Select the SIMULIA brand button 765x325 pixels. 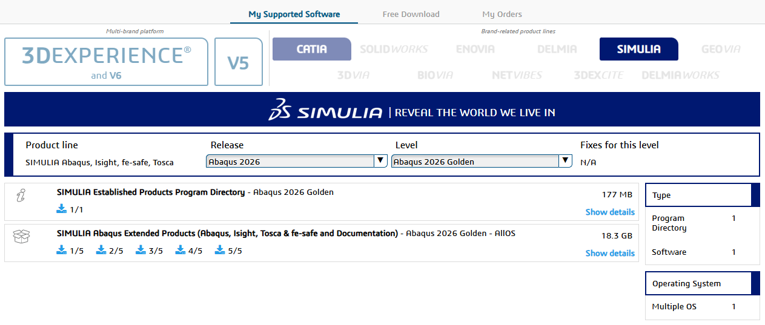(x=638, y=49)
